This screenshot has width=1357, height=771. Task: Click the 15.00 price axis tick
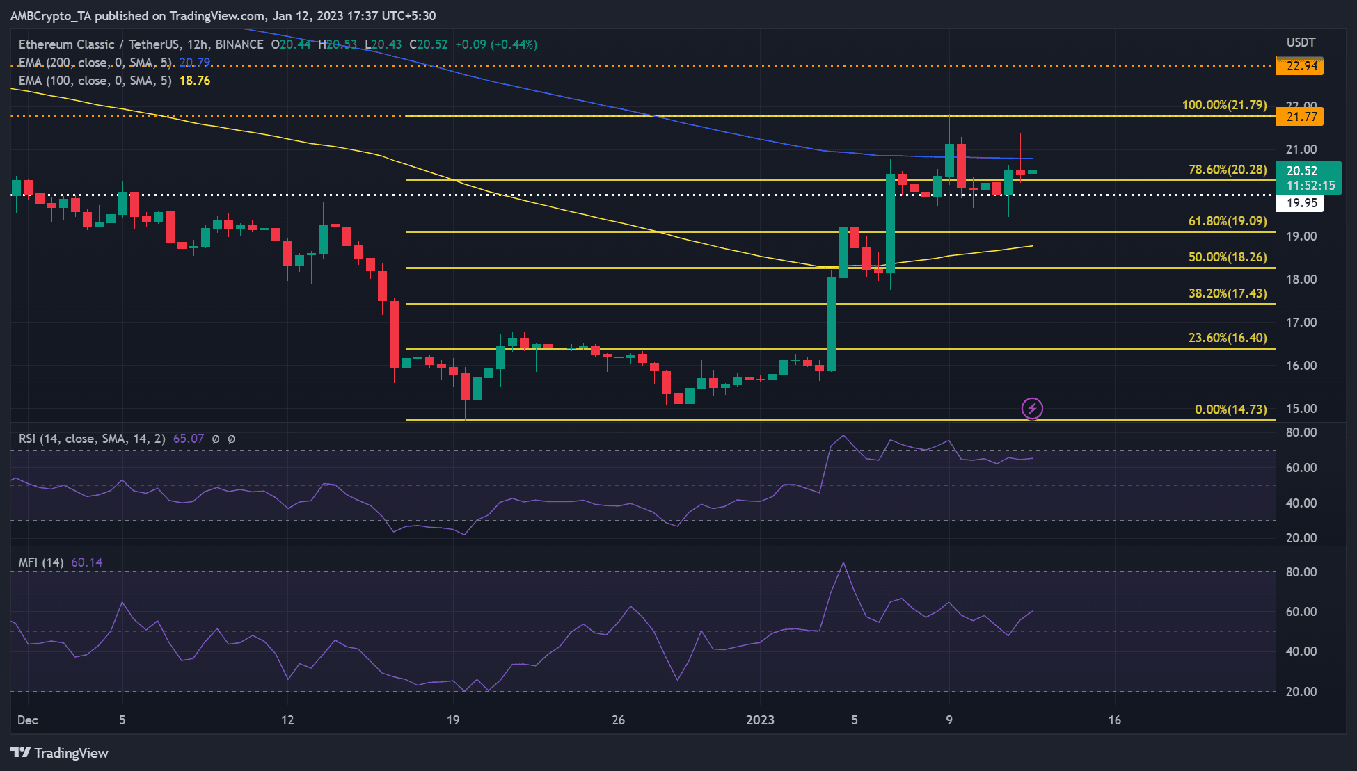[x=1301, y=409]
